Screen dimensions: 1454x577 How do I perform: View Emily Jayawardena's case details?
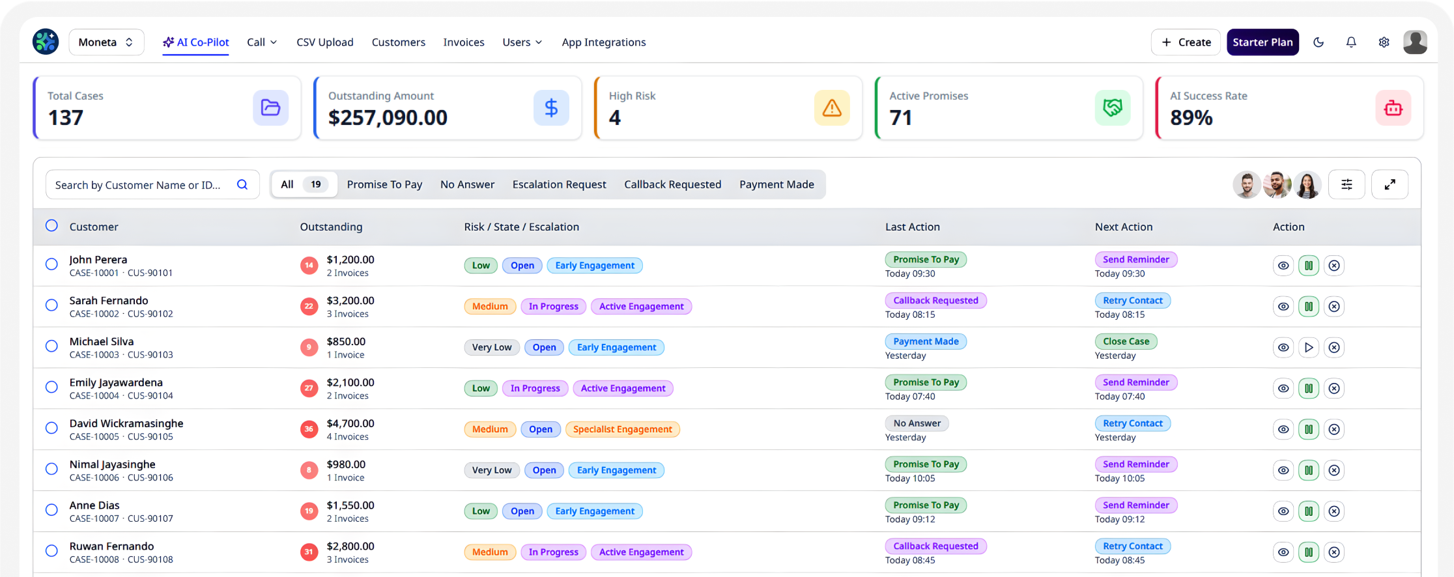pos(1283,389)
